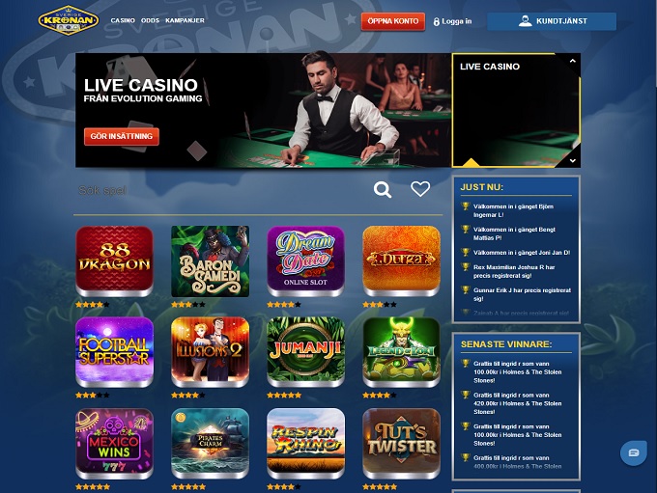Open the Baron Samedi slot

(210, 261)
